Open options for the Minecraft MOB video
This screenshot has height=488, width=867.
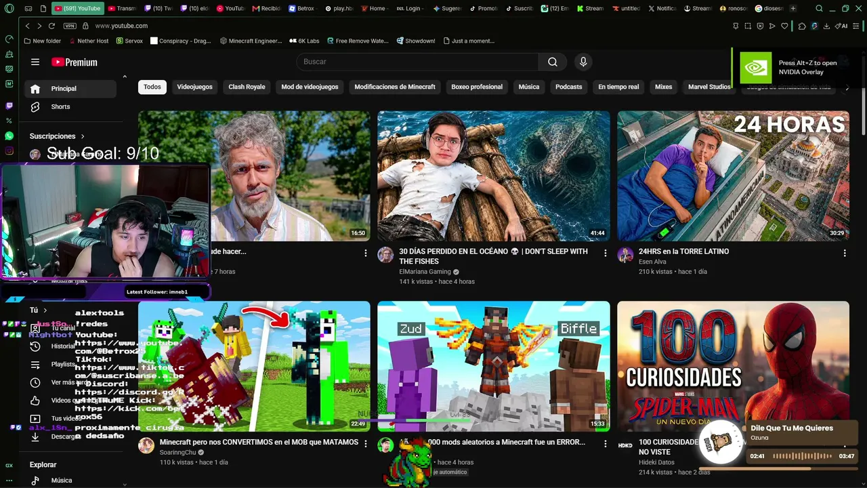coord(366,443)
